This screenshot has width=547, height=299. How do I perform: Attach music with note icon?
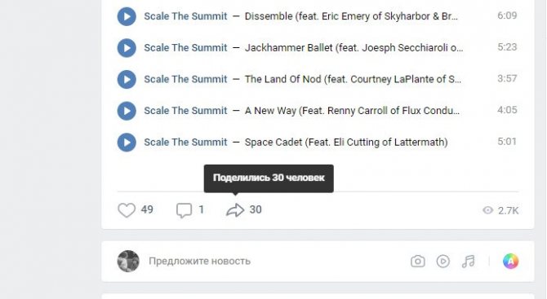click(468, 261)
